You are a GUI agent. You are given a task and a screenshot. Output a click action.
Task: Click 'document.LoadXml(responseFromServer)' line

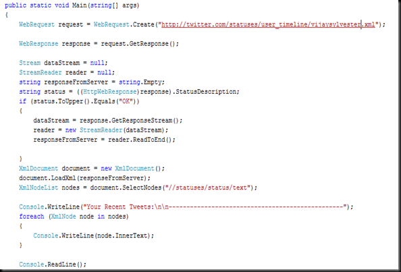tap(84, 178)
